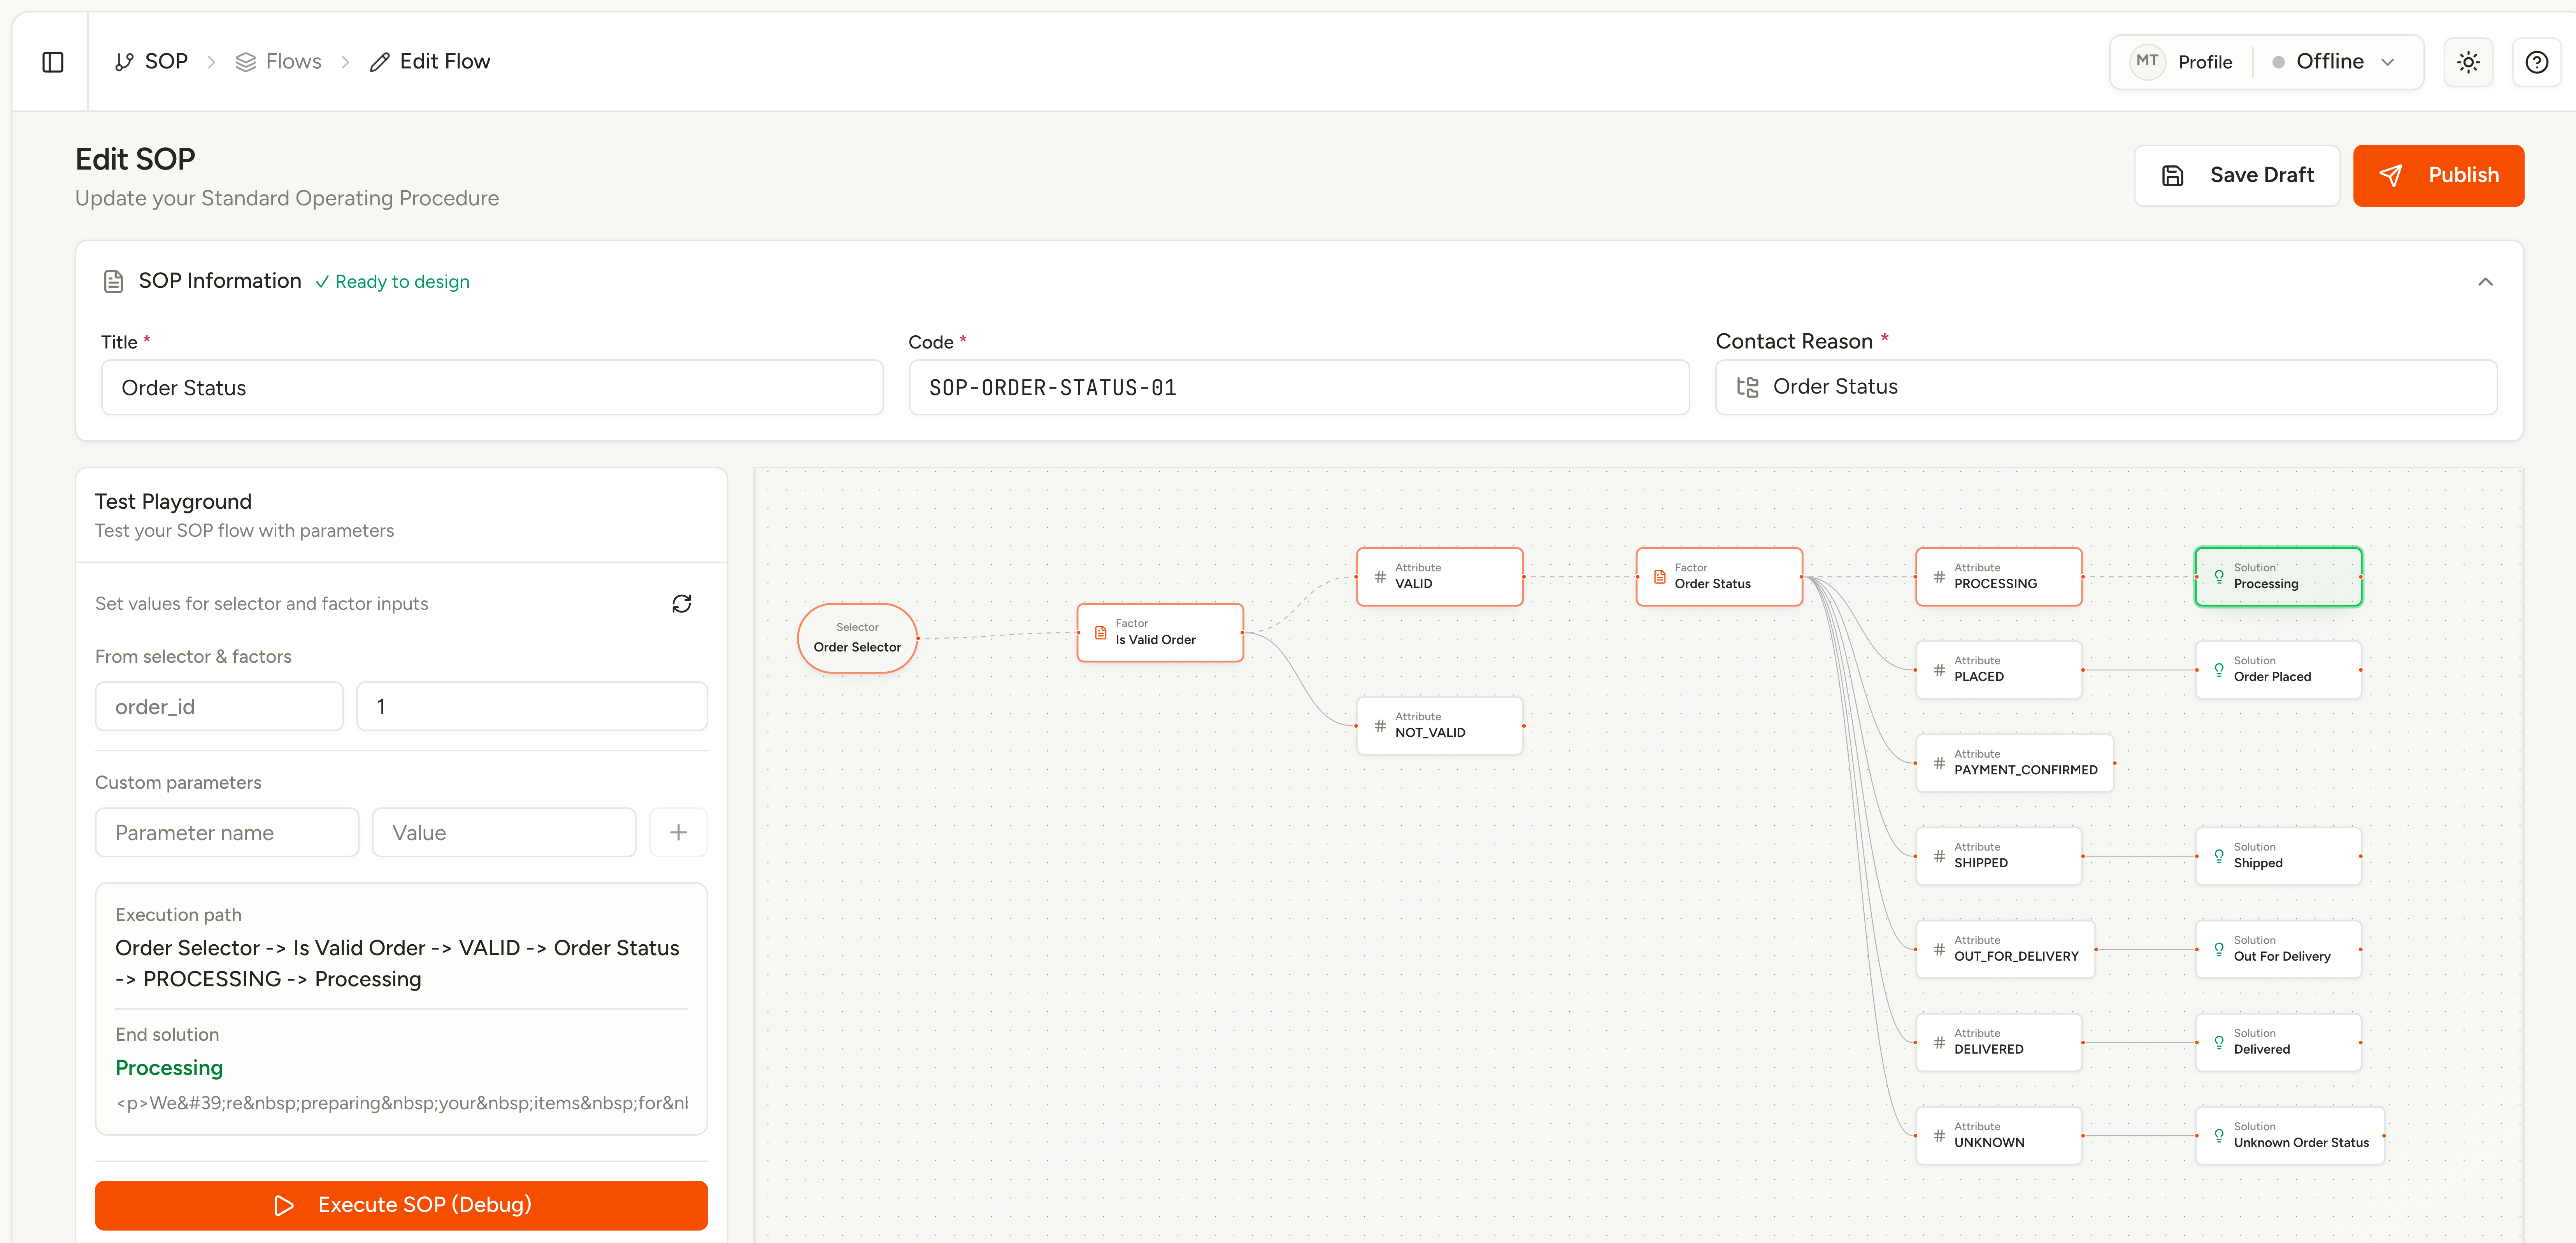
Task: Click the Title input field
Action: (x=492, y=388)
